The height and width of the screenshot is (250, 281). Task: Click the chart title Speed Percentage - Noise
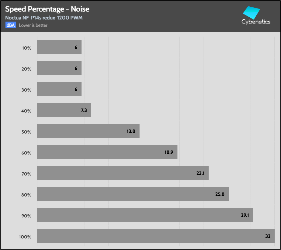(47, 9)
